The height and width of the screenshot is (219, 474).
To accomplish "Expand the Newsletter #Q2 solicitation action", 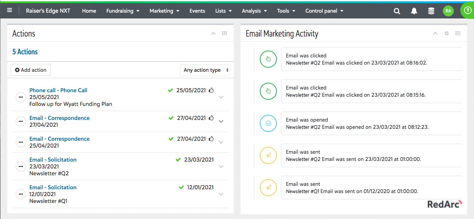I will [x=221, y=166].
